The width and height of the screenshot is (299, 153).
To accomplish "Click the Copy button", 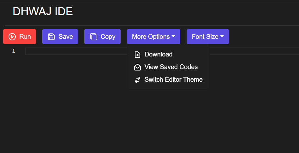I will (102, 37).
